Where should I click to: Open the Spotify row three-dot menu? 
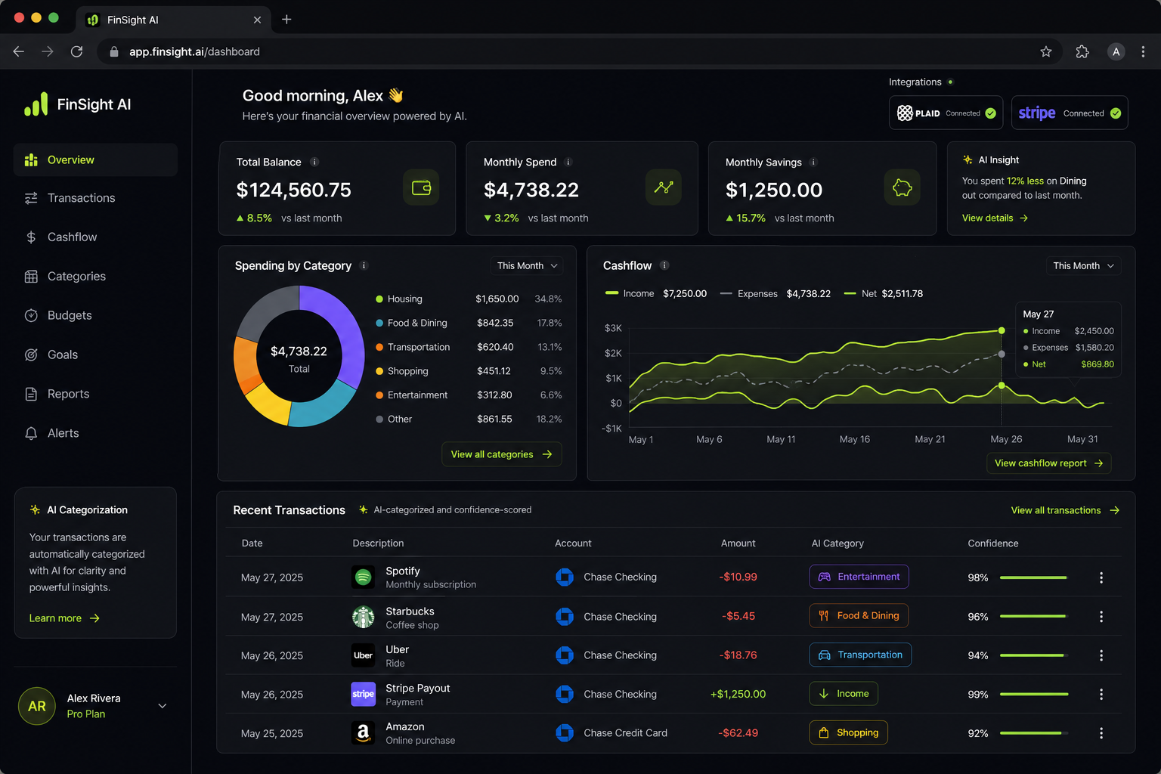click(1101, 577)
